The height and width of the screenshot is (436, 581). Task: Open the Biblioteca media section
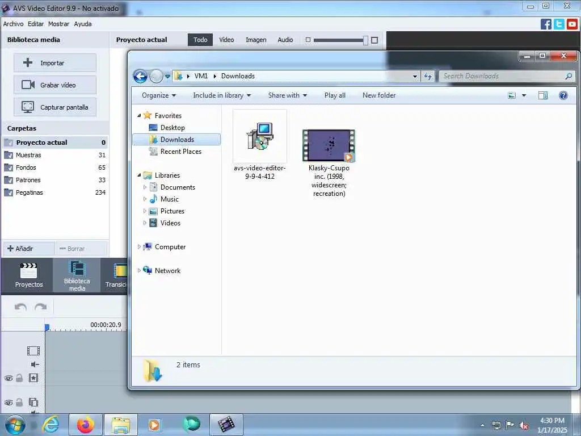click(77, 275)
